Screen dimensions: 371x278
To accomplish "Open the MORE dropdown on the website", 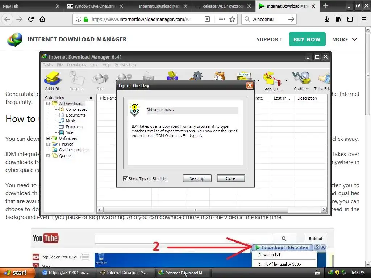I will [345, 39].
